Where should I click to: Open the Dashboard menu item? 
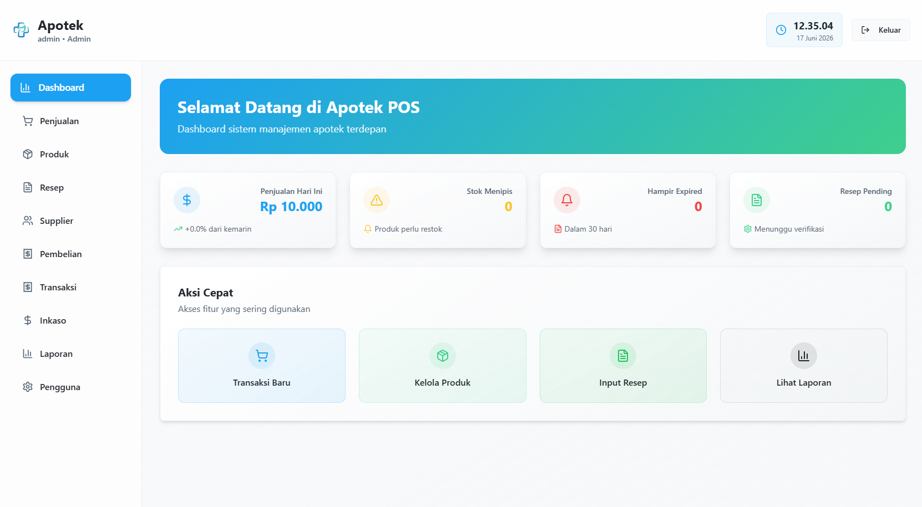(x=70, y=88)
